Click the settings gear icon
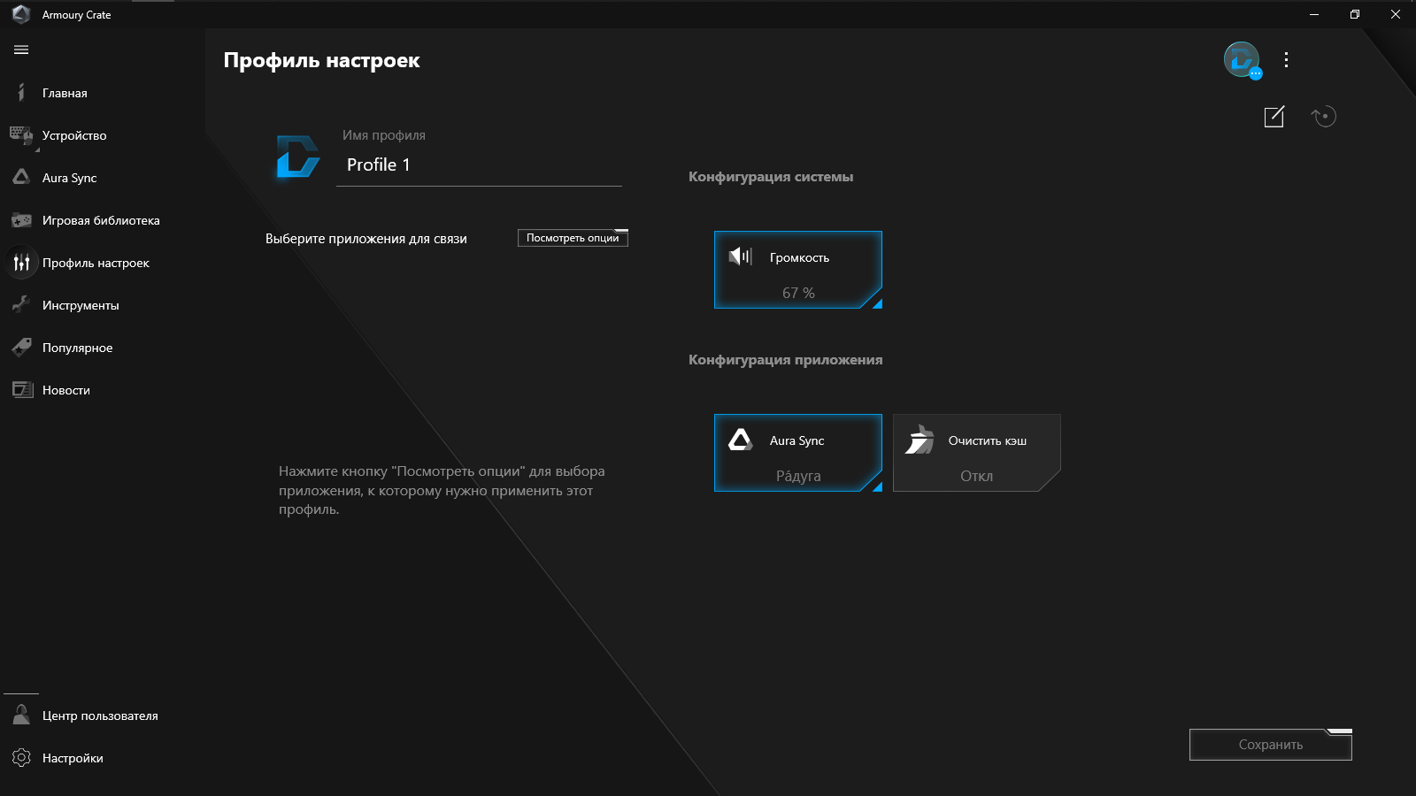This screenshot has height=796, width=1416. [x=21, y=758]
